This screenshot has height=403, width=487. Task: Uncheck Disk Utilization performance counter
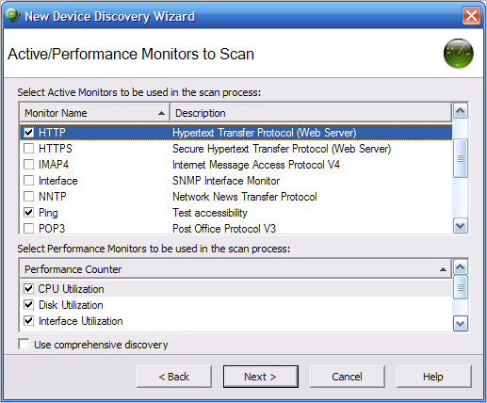tap(29, 305)
